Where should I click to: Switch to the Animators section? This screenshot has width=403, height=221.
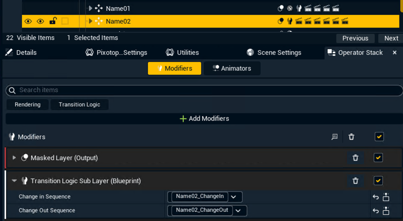[232, 68]
